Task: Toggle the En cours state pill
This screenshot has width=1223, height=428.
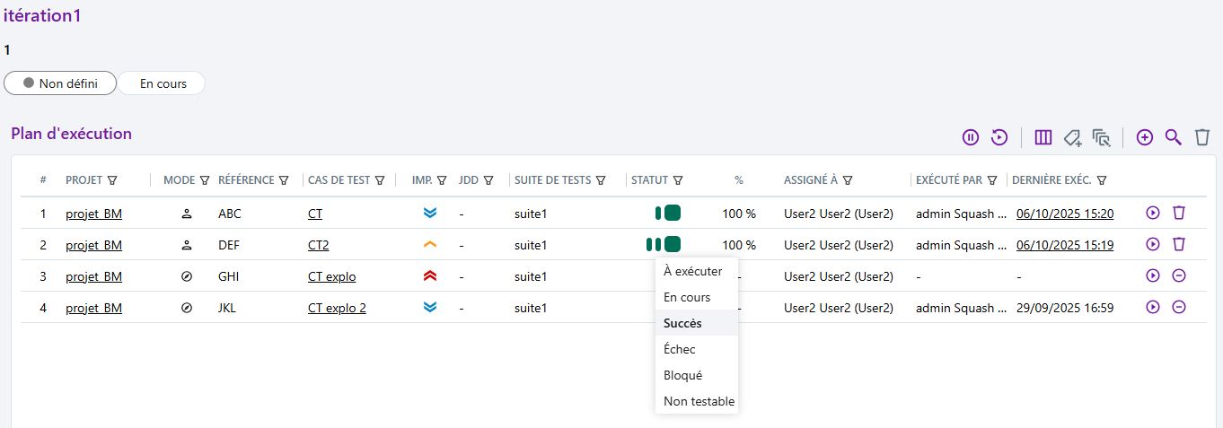Action: [163, 83]
